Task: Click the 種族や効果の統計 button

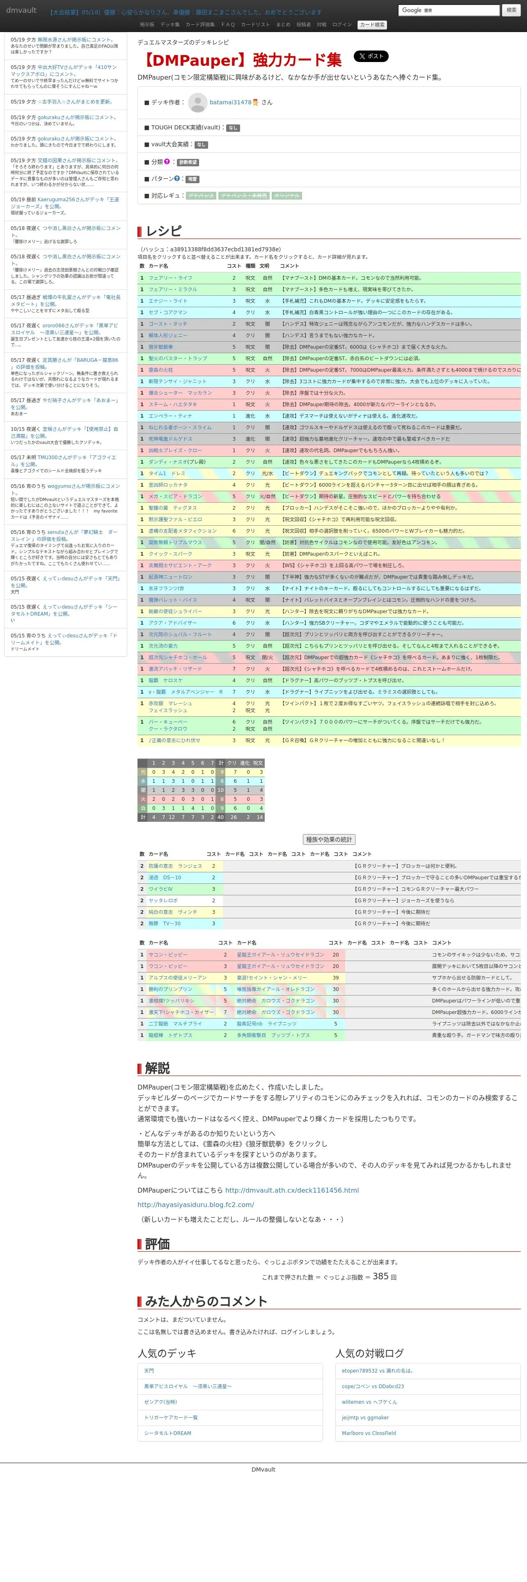Action: tap(330, 839)
